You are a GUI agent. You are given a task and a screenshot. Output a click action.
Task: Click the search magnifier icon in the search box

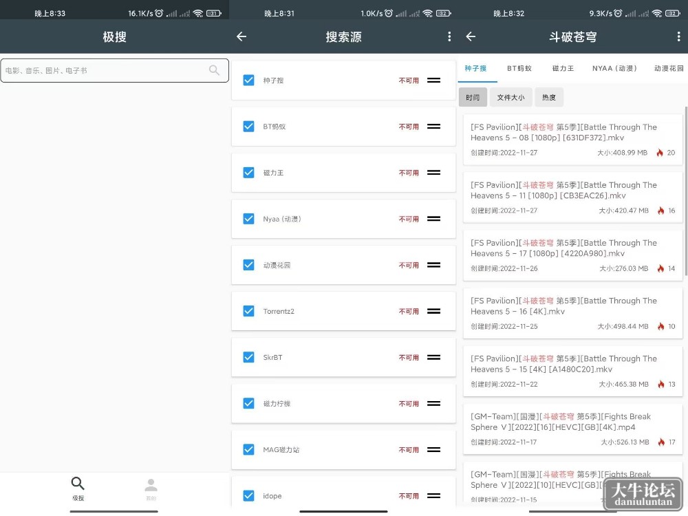[x=214, y=70]
